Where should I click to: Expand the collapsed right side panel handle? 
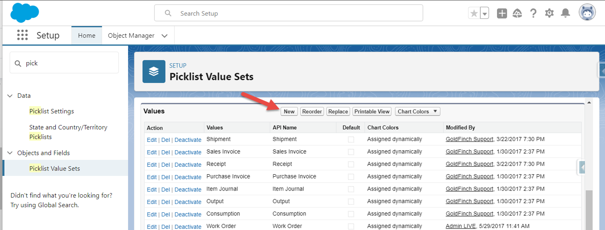click(581, 167)
